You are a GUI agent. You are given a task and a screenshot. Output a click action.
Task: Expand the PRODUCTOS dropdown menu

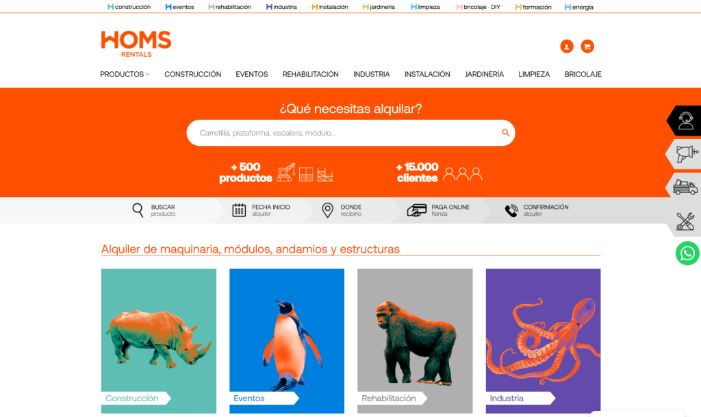tap(125, 74)
